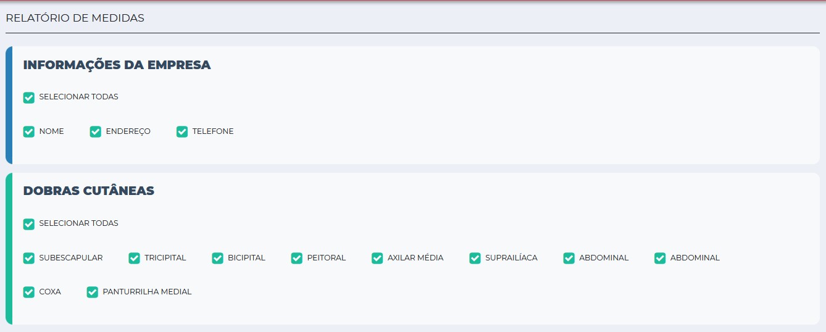
Task: Uncheck the COXA checkbox
Action: pos(28,292)
